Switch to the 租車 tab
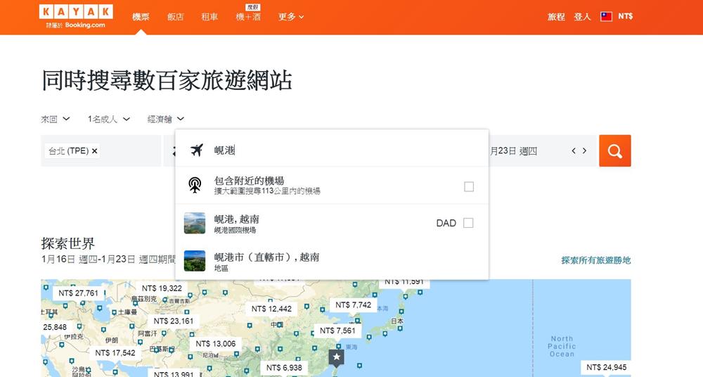 click(209, 17)
